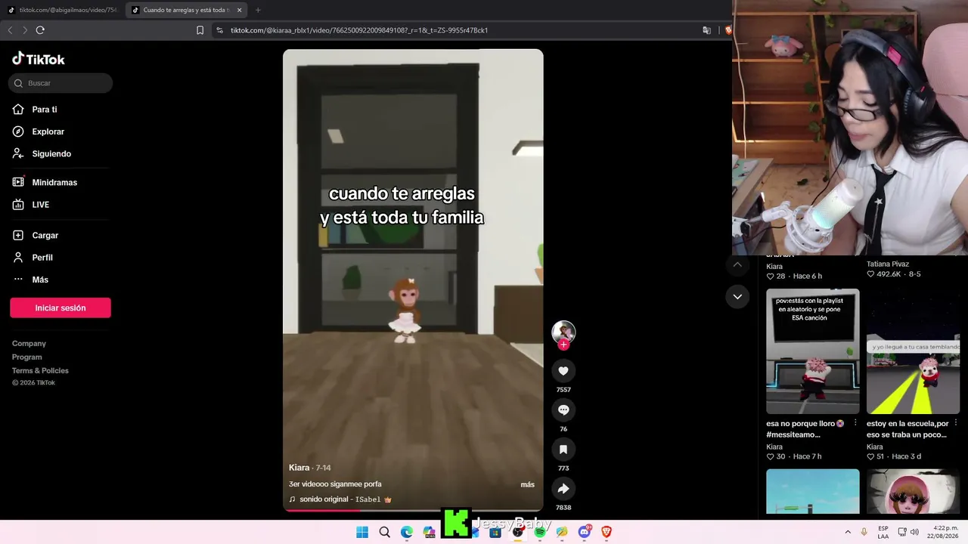Open the Program footer link

[x=27, y=357]
